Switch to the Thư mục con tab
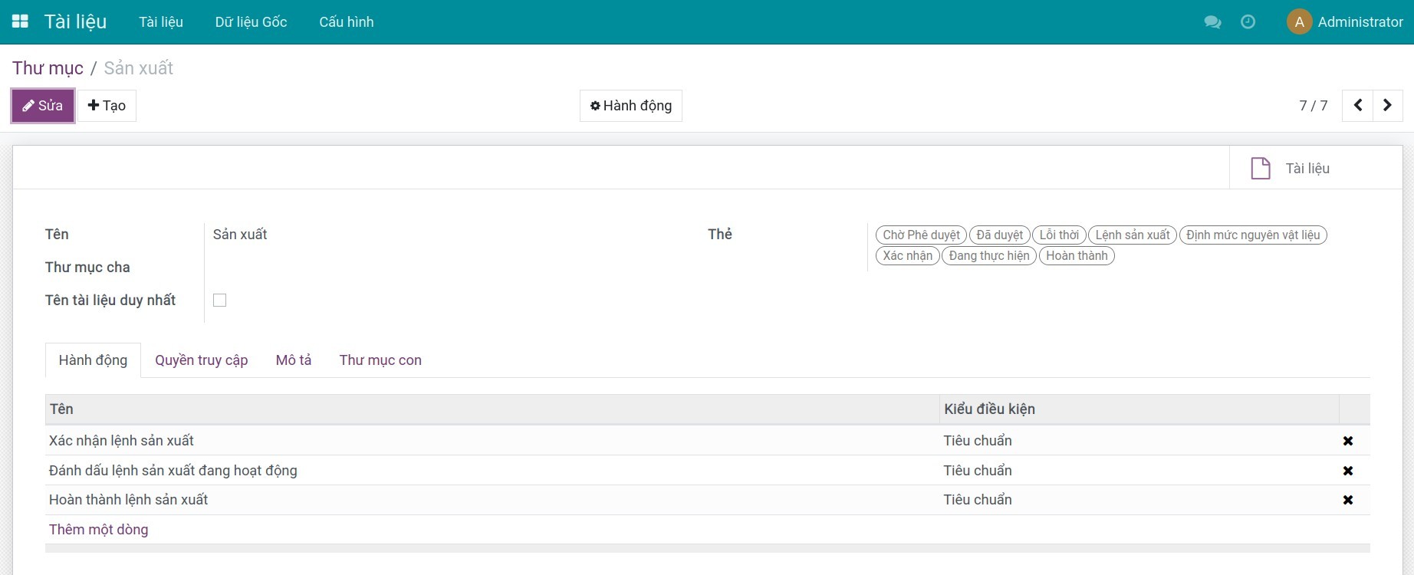 tap(380, 360)
